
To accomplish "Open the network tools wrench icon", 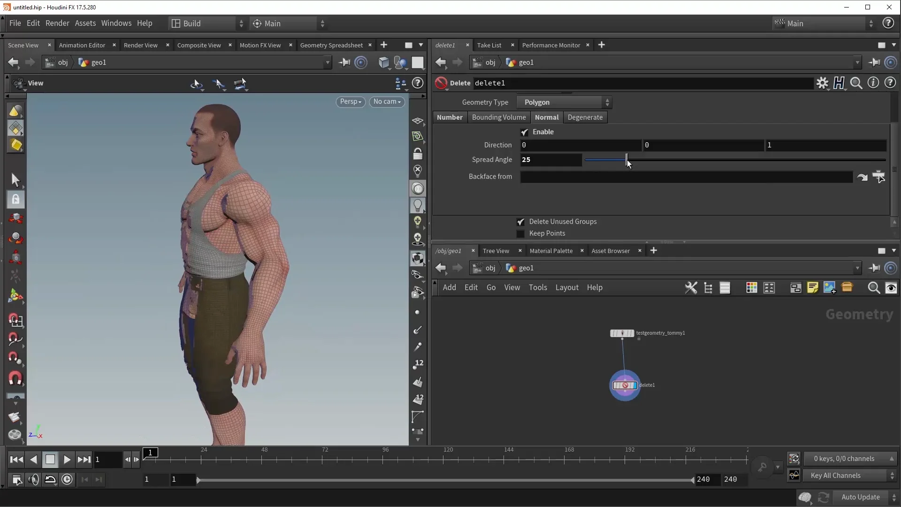I will pyautogui.click(x=691, y=288).
